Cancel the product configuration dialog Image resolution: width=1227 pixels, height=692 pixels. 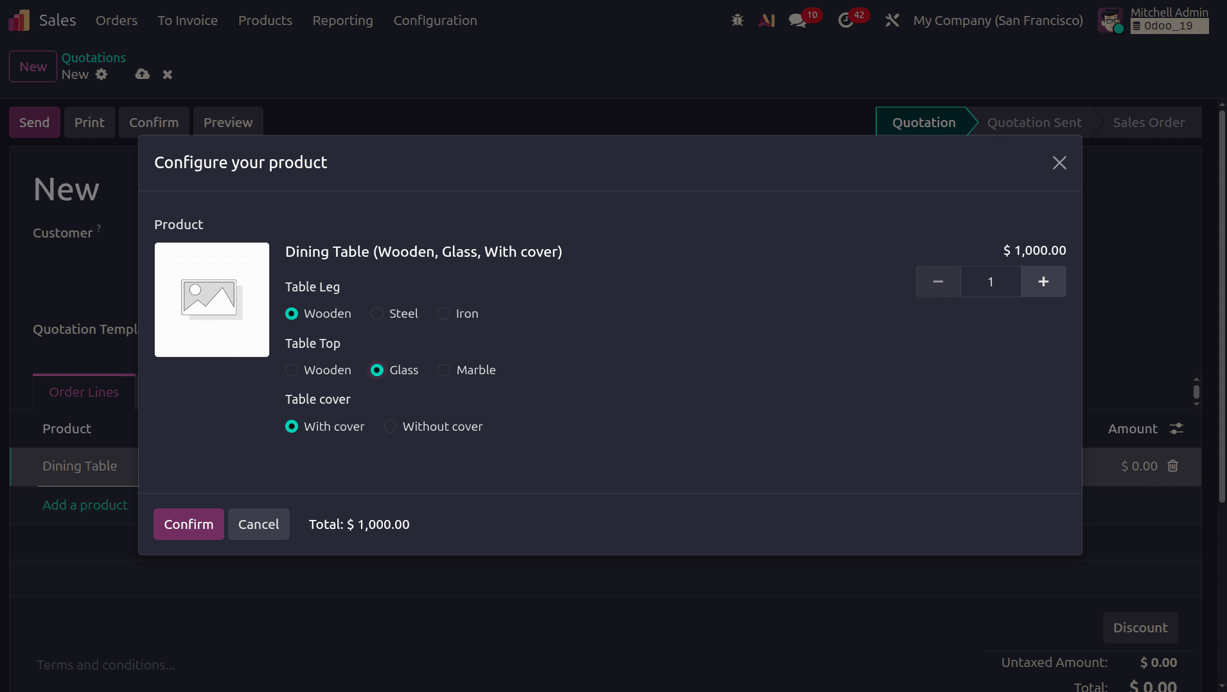click(258, 524)
